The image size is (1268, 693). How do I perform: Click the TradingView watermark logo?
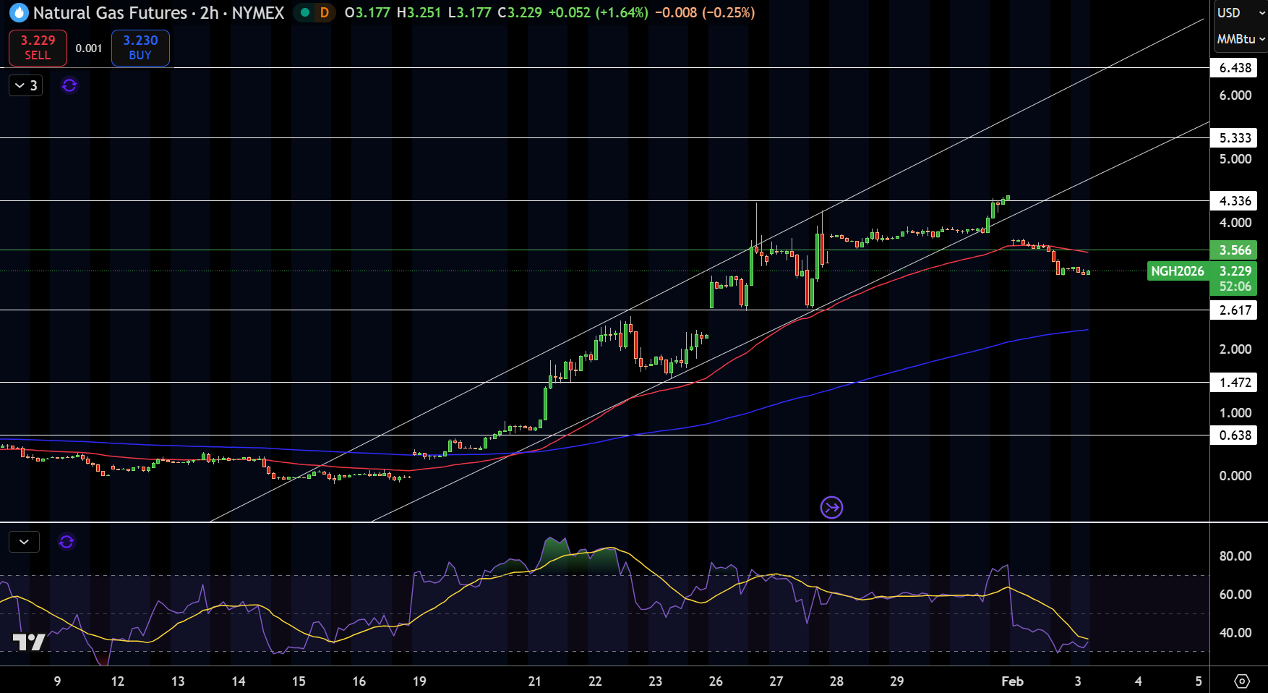pos(29,641)
